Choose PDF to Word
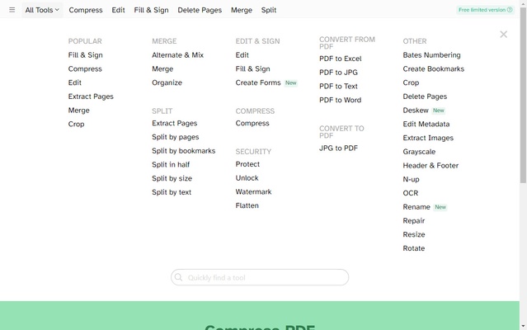Viewport: 527px width, 330px height. [x=340, y=100]
